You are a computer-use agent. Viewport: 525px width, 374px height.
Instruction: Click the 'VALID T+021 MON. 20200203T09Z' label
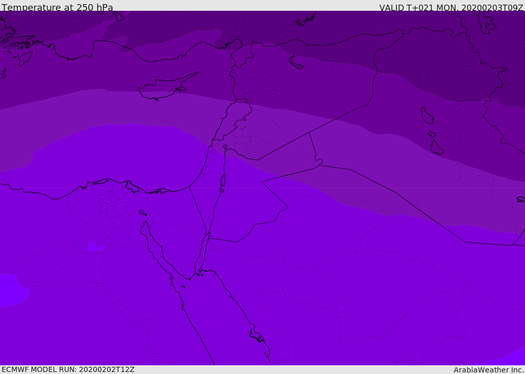(x=451, y=7)
